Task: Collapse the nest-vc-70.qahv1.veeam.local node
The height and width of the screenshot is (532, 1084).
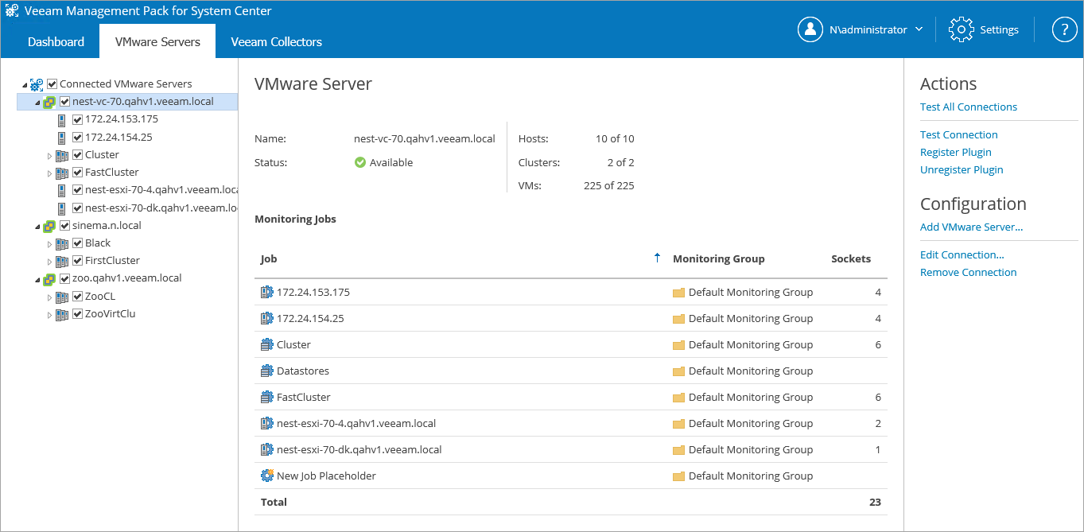Action: pyautogui.click(x=37, y=103)
